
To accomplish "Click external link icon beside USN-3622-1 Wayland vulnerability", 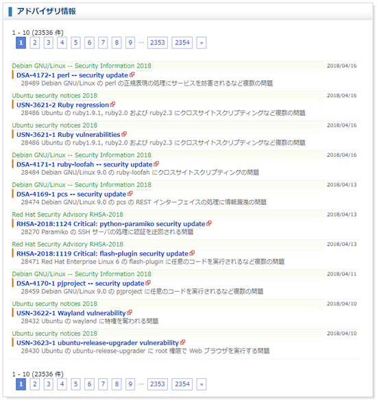I will [x=130, y=312].
